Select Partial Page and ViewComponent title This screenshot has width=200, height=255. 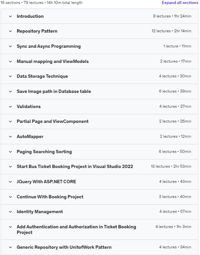pos(53,122)
